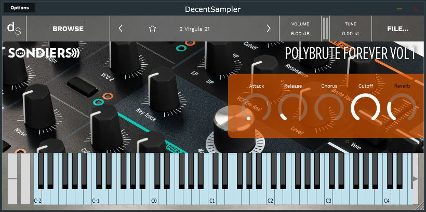Click the Attack knob
The width and height of the screenshot is (426, 212).
pyautogui.click(x=256, y=108)
